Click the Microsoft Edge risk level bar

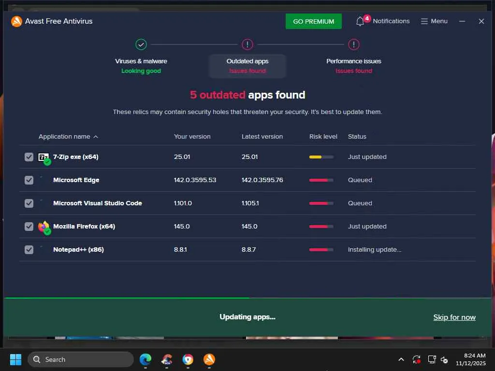321,180
